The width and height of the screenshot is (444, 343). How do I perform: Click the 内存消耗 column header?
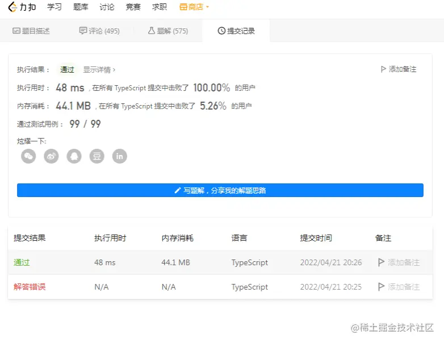click(x=178, y=238)
